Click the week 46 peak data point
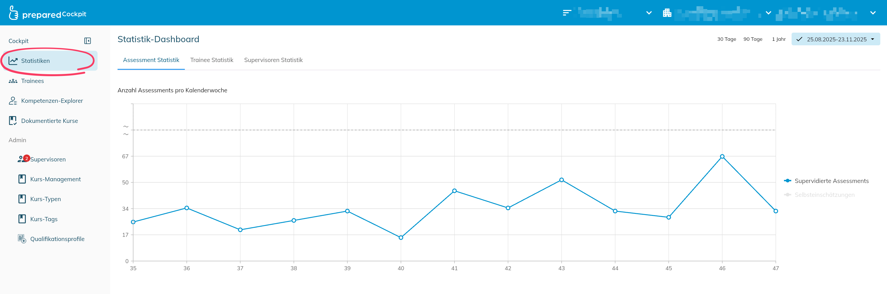 (722, 157)
